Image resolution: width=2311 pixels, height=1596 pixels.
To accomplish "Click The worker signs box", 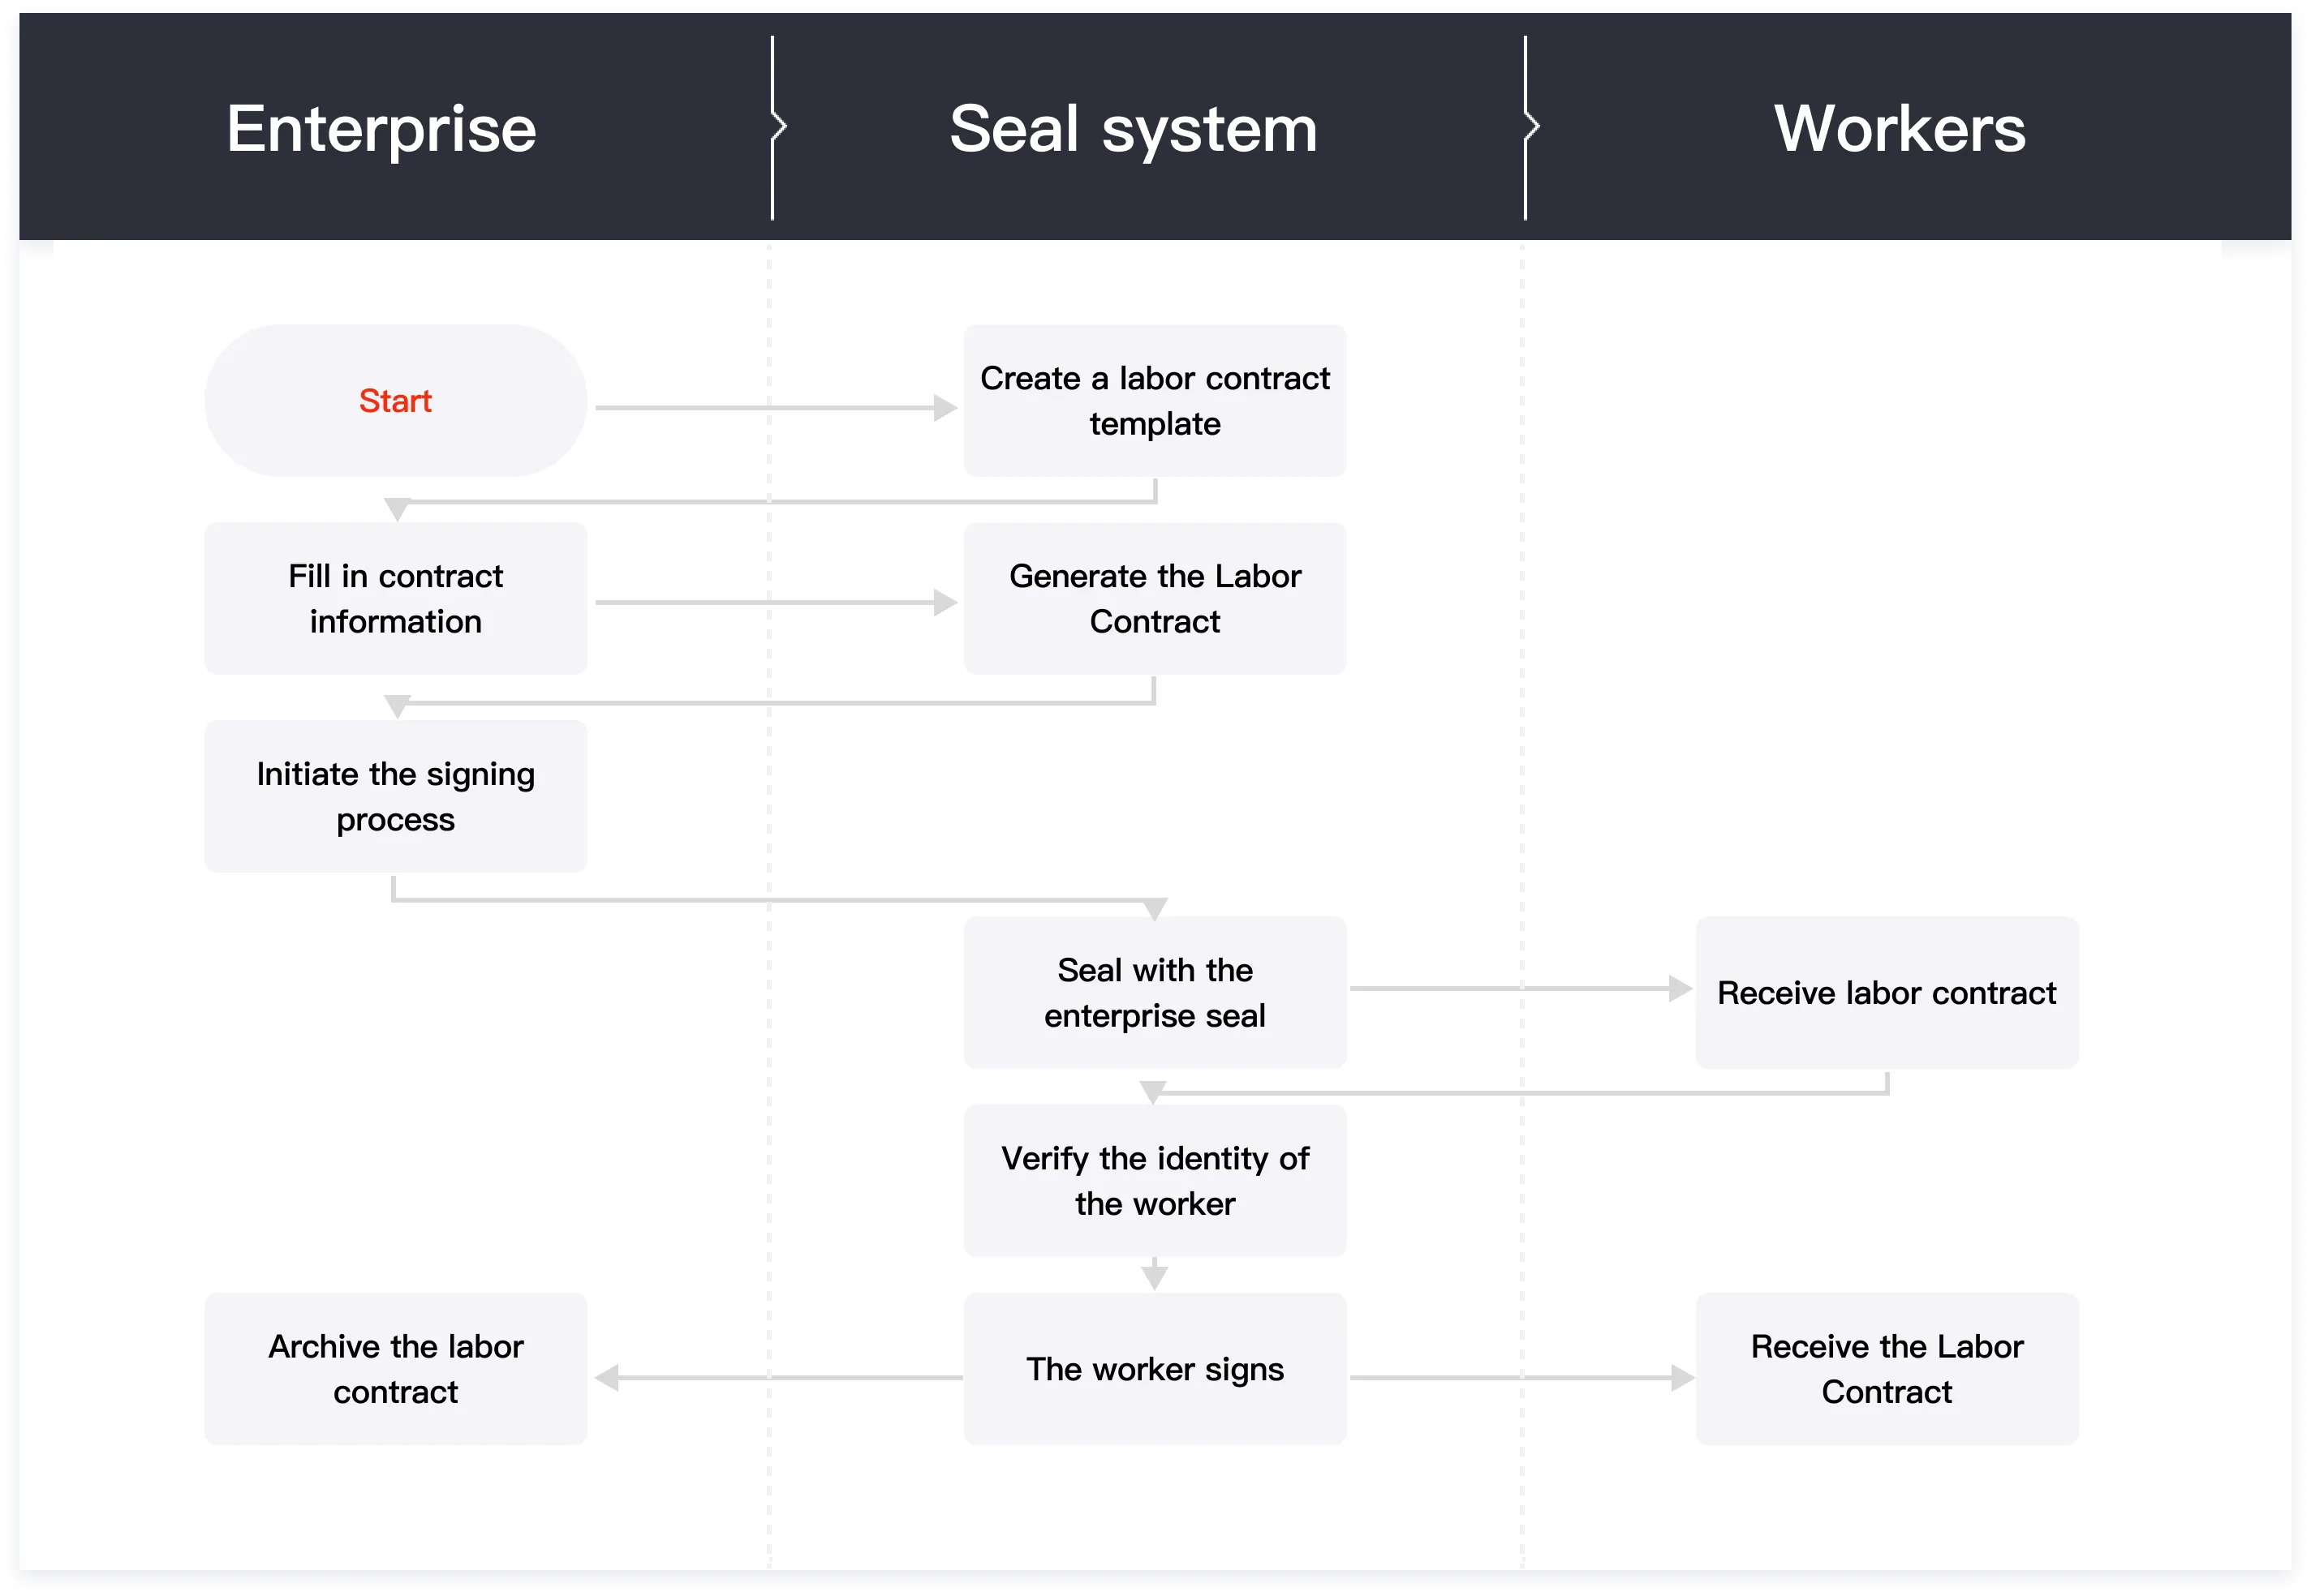I will point(1155,1369).
